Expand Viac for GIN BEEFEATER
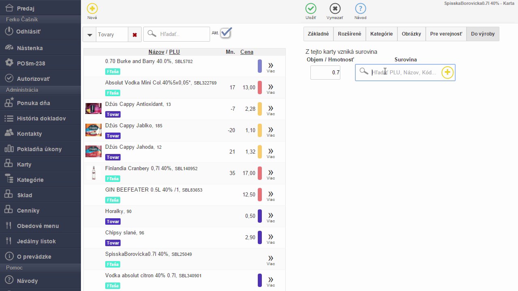This screenshot has width=518, height=291. coord(271,196)
